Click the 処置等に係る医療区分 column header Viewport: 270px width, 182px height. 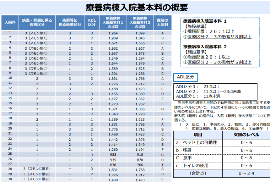(70, 23)
